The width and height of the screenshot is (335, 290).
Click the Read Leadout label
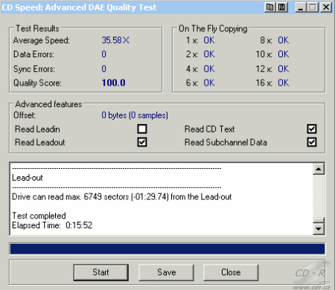pos(39,143)
